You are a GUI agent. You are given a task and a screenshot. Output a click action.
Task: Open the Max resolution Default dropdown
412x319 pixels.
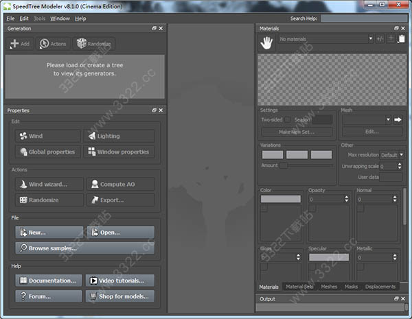[393, 155]
